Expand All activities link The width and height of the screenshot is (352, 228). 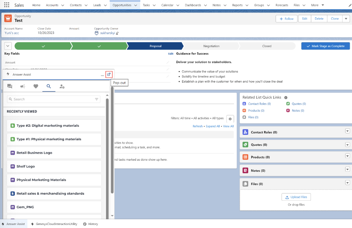click(x=213, y=126)
